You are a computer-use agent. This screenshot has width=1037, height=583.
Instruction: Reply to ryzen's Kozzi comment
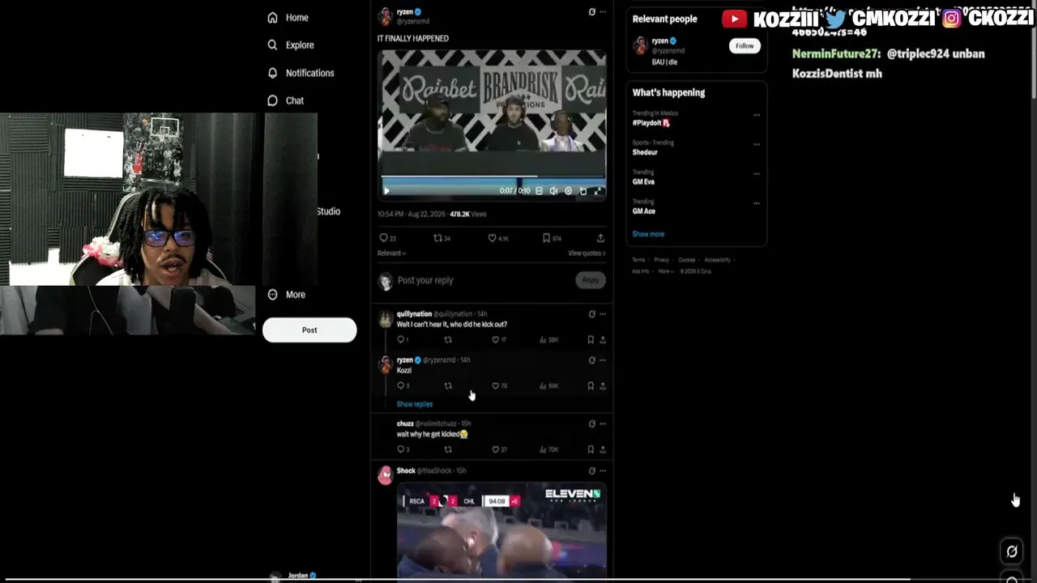(402, 386)
